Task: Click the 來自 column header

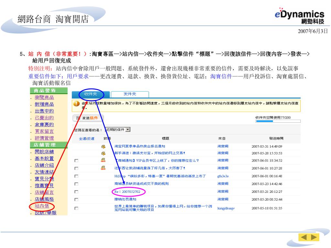Action: (x=222, y=139)
